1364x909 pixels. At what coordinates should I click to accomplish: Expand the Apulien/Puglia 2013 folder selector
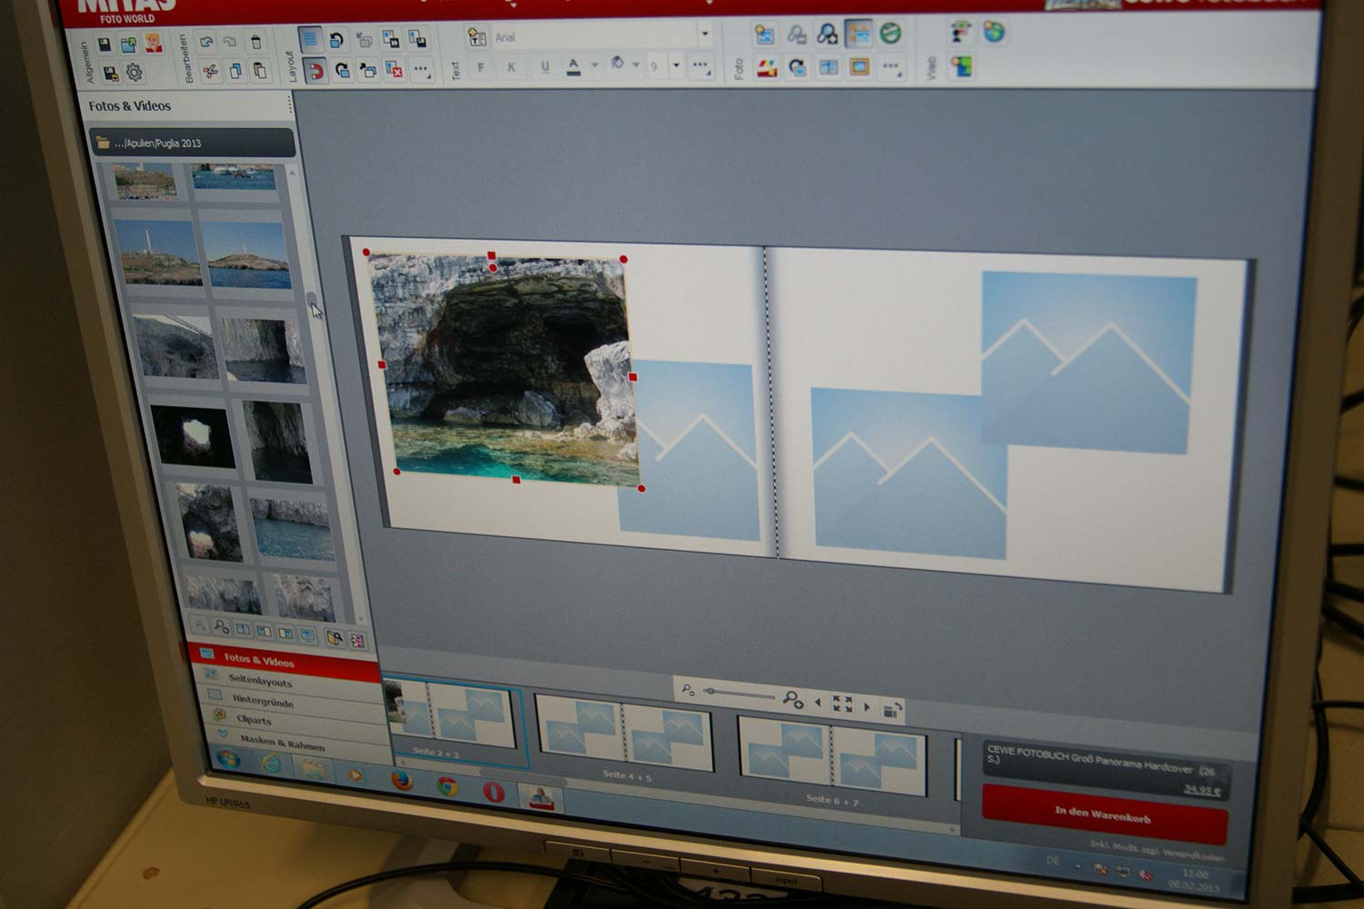193,143
